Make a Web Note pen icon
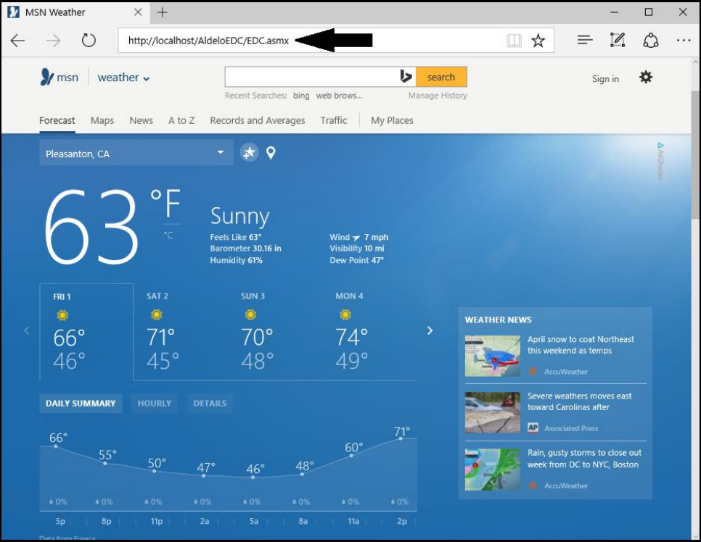This screenshot has height=542, width=701. click(618, 40)
